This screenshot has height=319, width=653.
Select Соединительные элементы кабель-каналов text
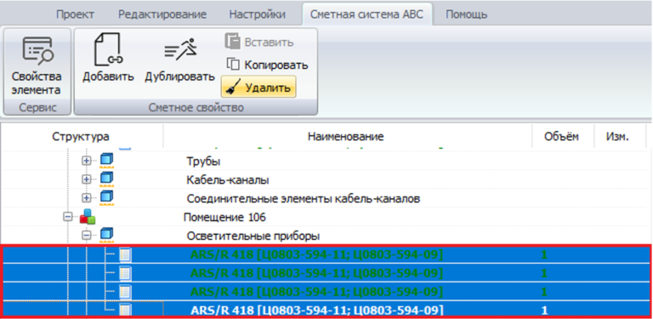[x=304, y=199]
